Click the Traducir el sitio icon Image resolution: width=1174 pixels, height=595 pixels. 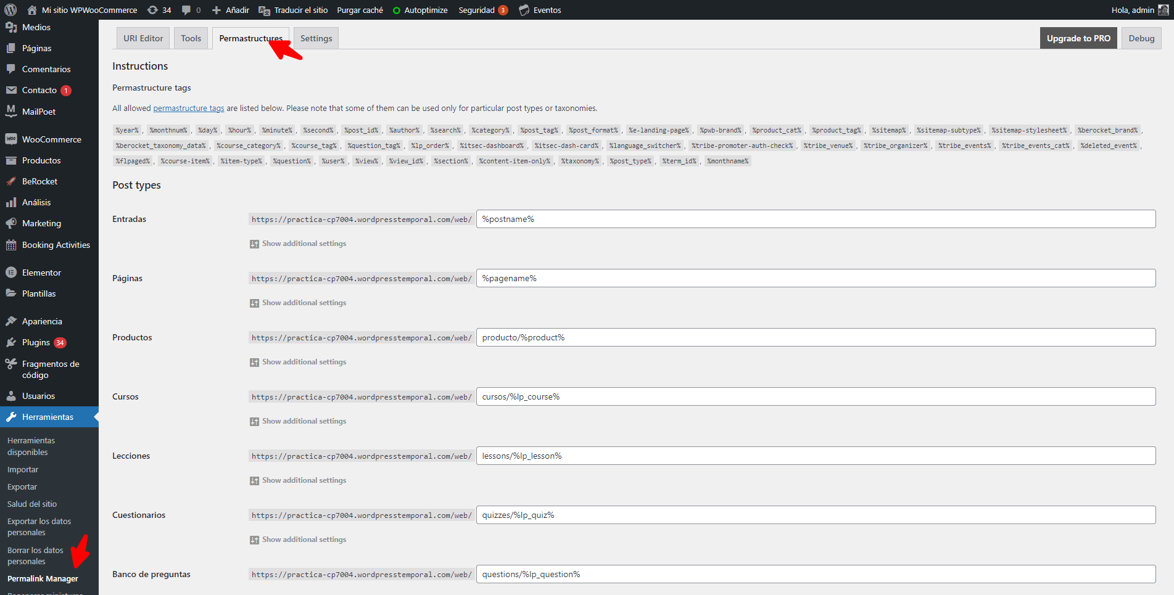[264, 10]
